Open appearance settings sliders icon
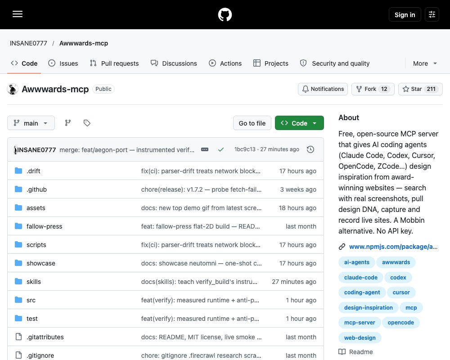Image resolution: width=450 pixels, height=360 pixels. click(x=432, y=14)
